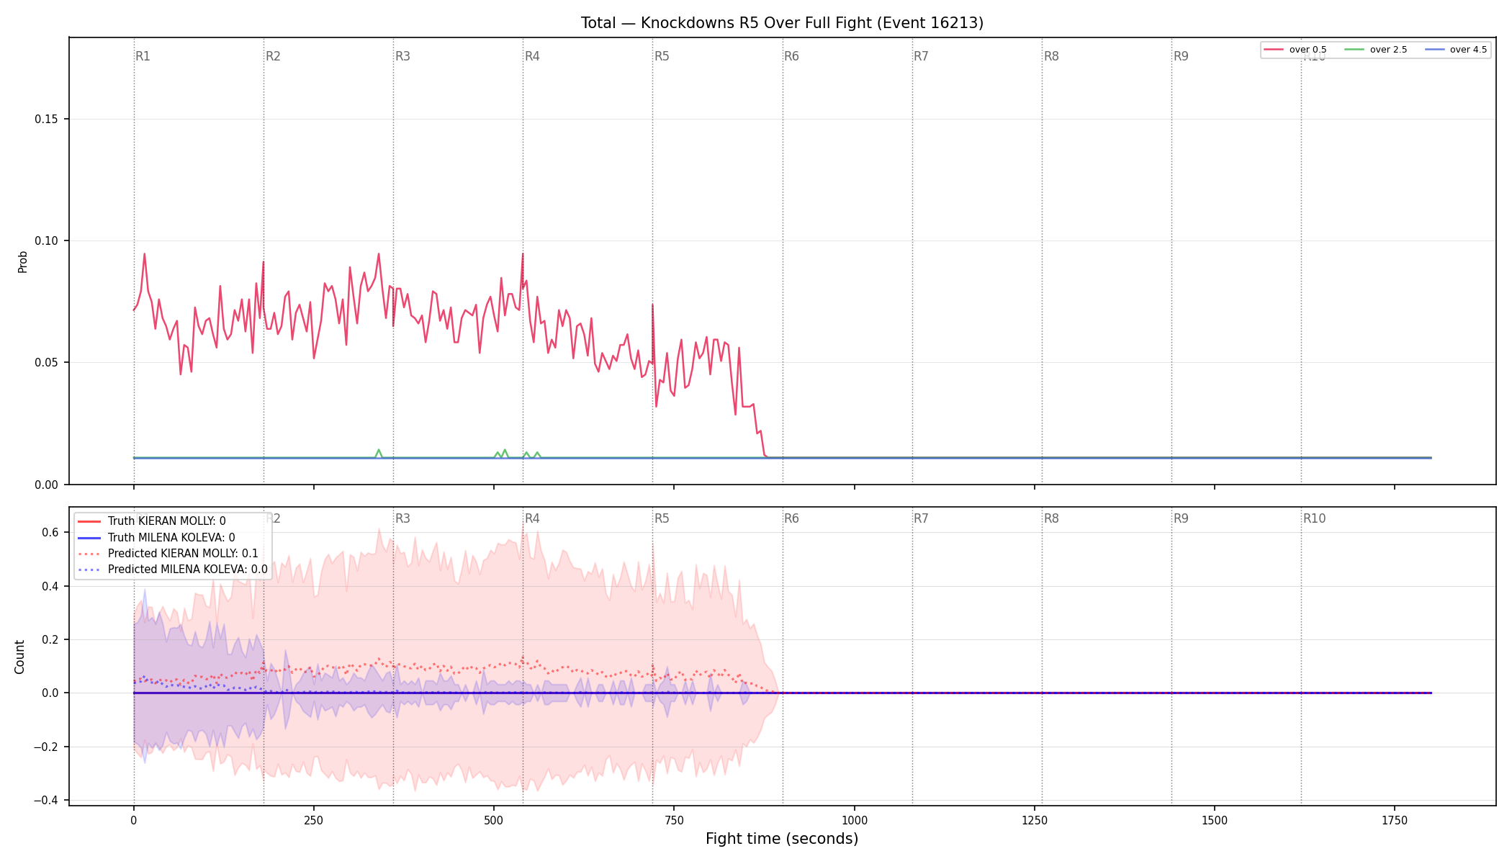Click the −0.2 tick on Count axis
Screen dimensions: 1512x864
pos(46,747)
